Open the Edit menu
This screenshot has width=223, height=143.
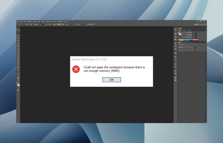coord(25,21)
